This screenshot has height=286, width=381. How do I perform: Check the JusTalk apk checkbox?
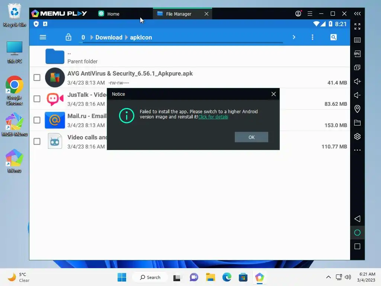(x=37, y=99)
